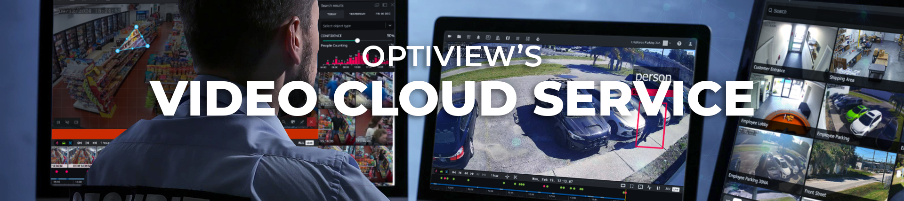
Task: Expand the Select object type dropdown
Action: tap(357, 26)
